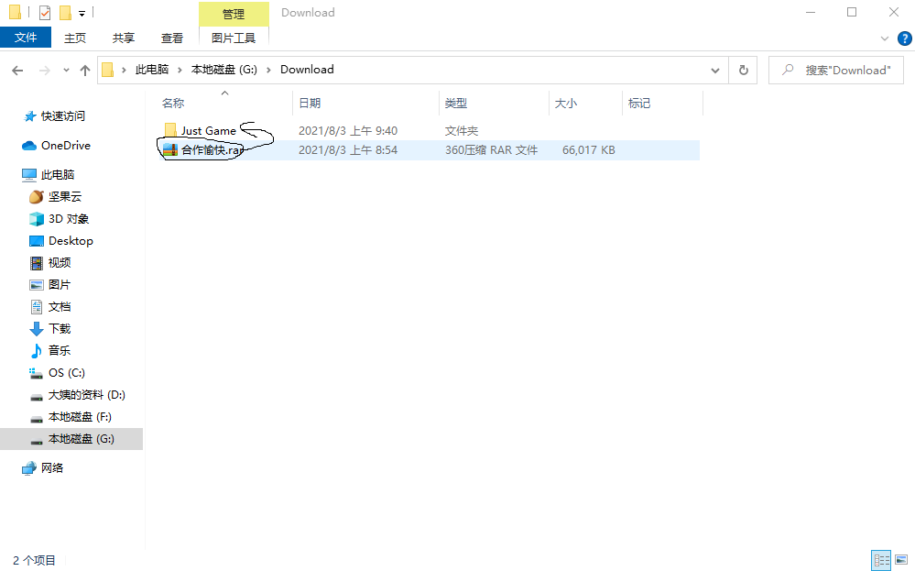Screen dimensions: 915x571
Task: Sort by the 大小 column header
Action: tap(565, 104)
